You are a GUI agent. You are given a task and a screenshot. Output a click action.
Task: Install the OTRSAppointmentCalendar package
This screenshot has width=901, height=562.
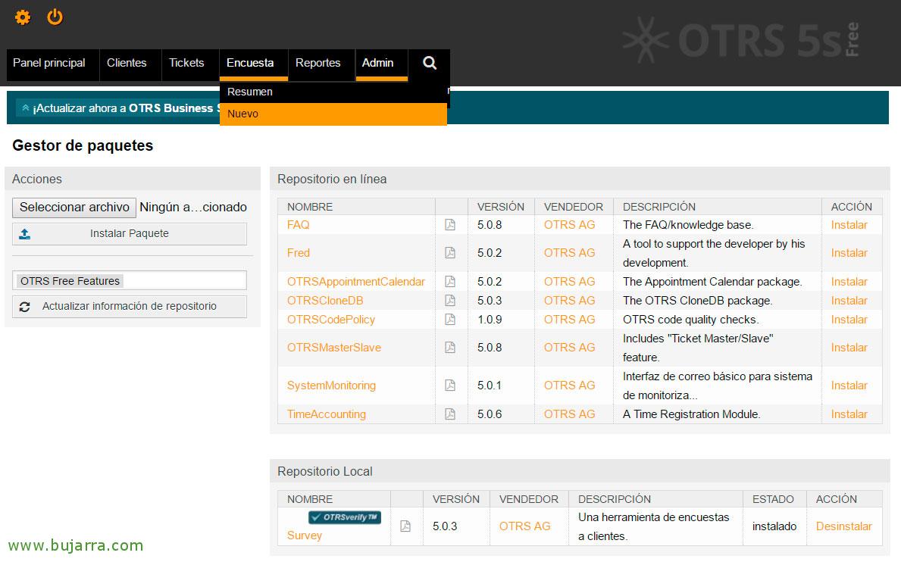pyautogui.click(x=849, y=282)
